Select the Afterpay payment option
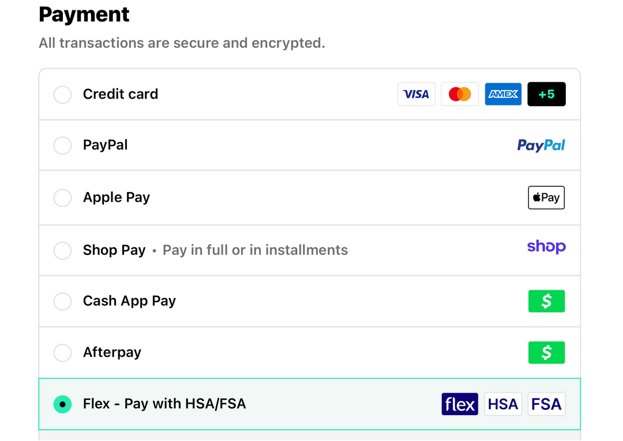This screenshot has height=441, width=623. pos(62,352)
